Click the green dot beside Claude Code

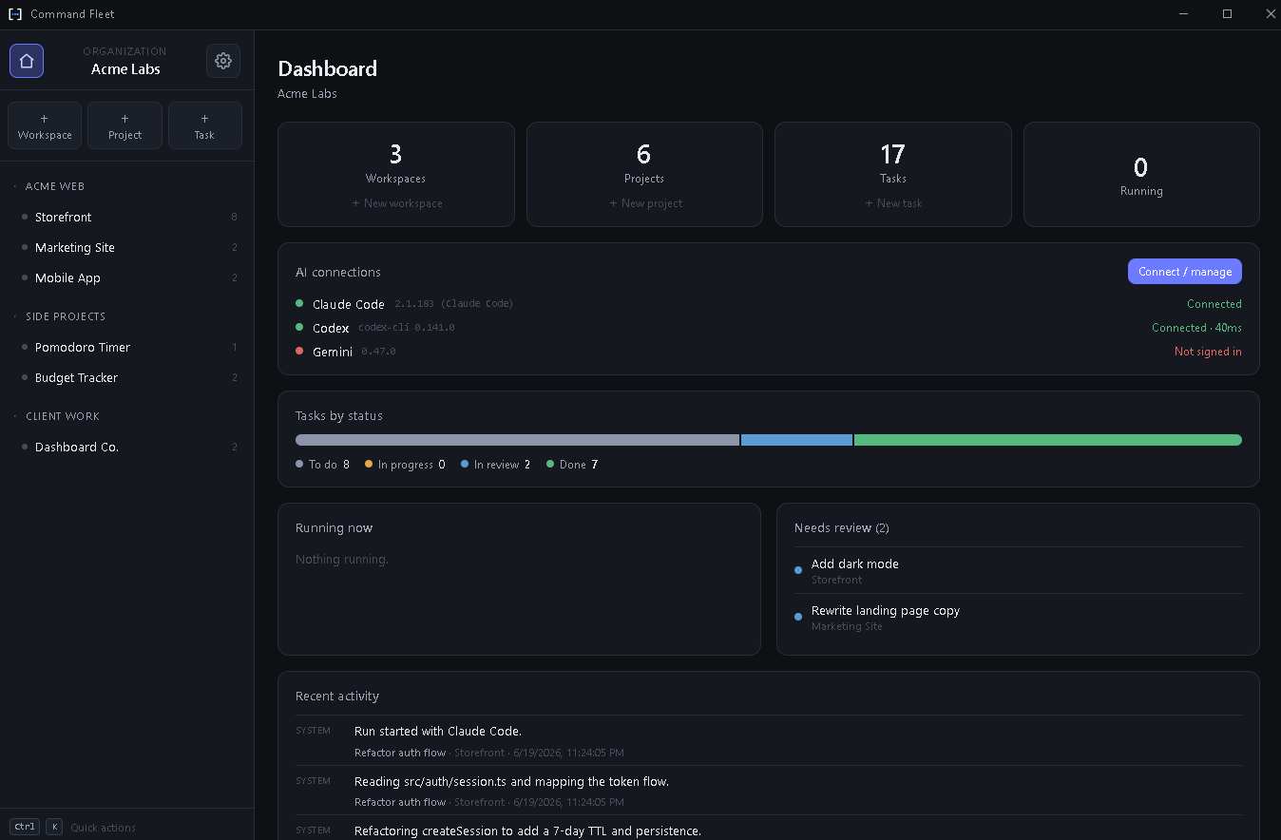tap(300, 304)
